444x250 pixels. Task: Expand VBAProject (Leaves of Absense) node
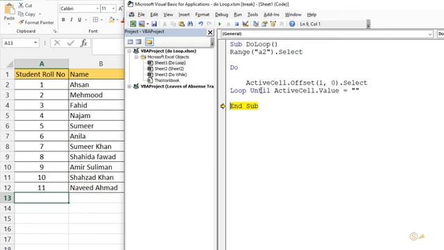pyautogui.click(x=130, y=86)
